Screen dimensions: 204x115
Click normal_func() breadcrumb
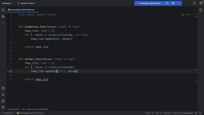pos(13,109)
